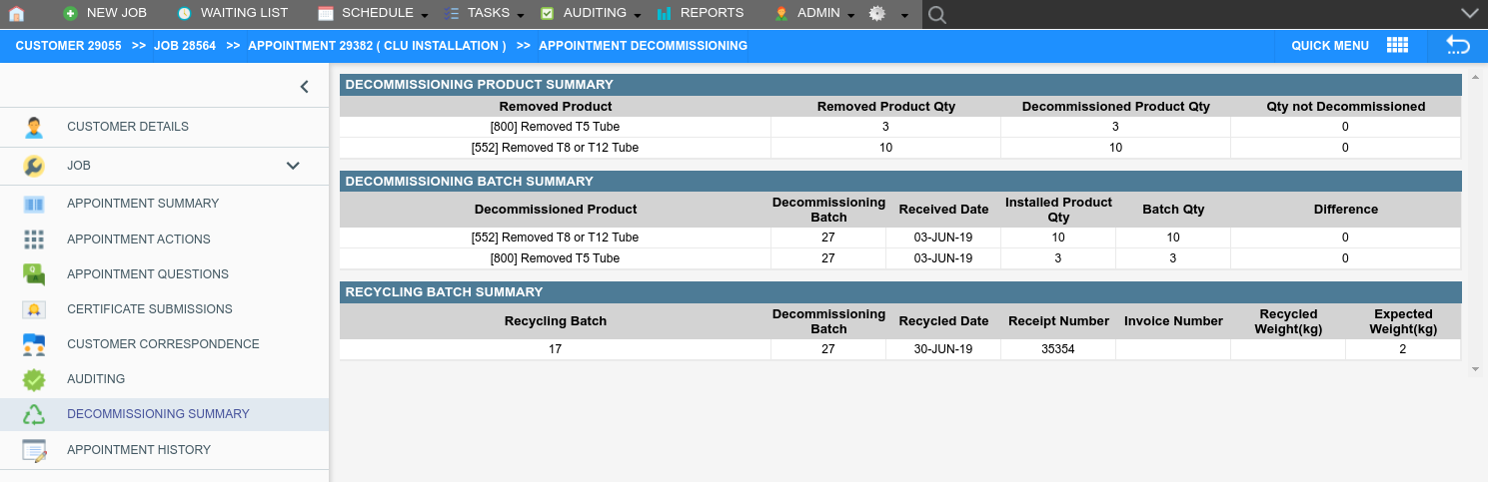Click the Quick Menu label
This screenshot has height=482, width=1488.
(1329, 46)
